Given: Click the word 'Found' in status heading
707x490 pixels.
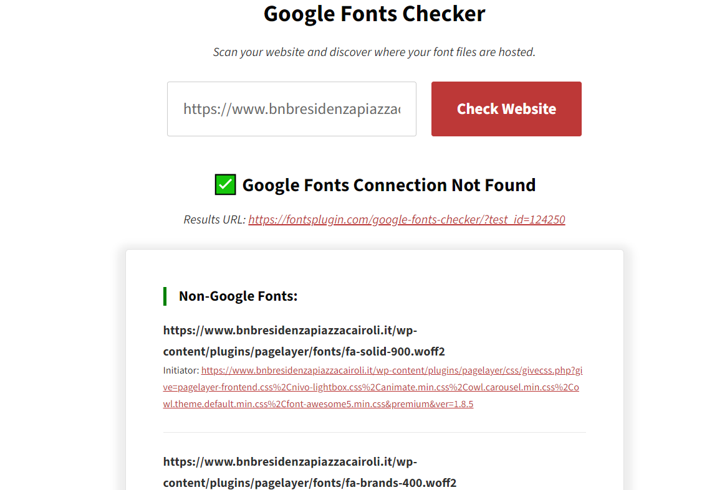Looking at the screenshot, I should click(510, 185).
